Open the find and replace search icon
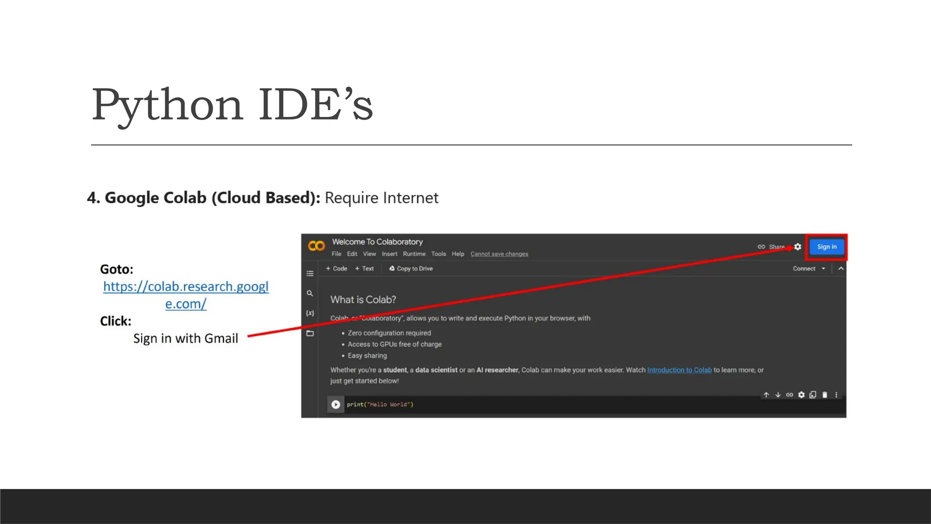Image resolution: width=931 pixels, height=524 pixels. 310,293
